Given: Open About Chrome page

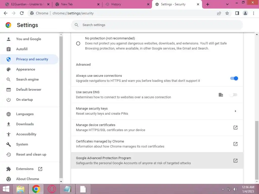Looking at the screenshot, I should tap(29, 179).
